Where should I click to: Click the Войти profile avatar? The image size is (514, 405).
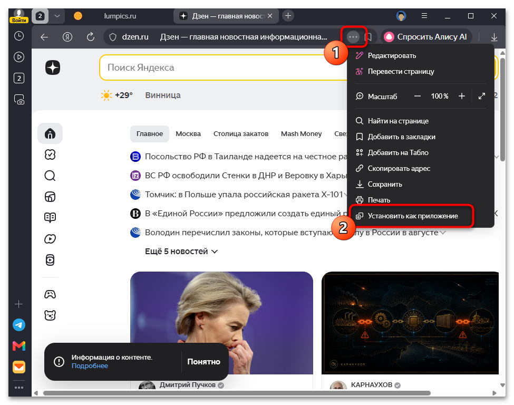pyautogui.click(x=19, y=16)
